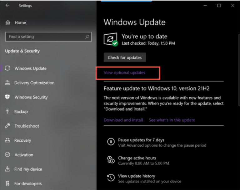The width and height of the screenshot is (240, 190).
Task: Minimize the Settings window
Action: coord(205,6)
